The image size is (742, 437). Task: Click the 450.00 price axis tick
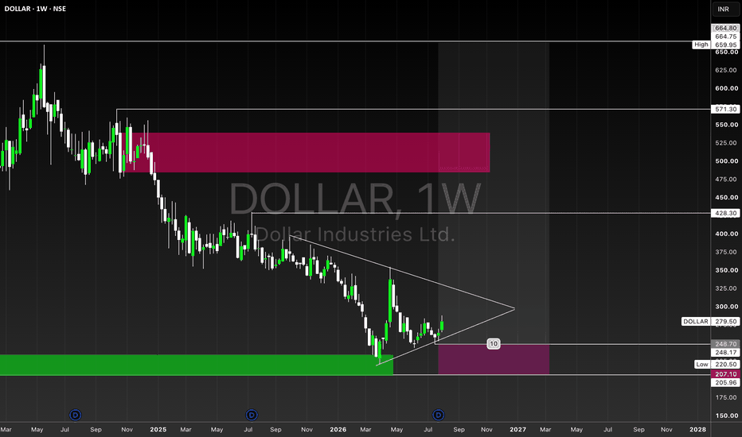726,198
